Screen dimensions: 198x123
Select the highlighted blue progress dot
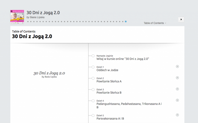(x=126, y=22)
